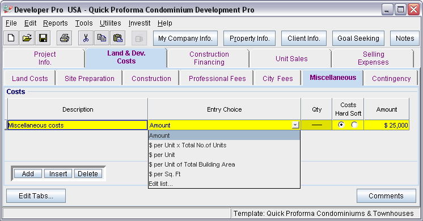This screenshot has width=423, height=221.
Task: Select the Soft costs radio button
Action: click(x=354, y=125)
